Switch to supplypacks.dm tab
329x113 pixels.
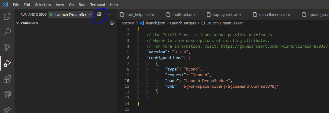[x=227, y=15]
